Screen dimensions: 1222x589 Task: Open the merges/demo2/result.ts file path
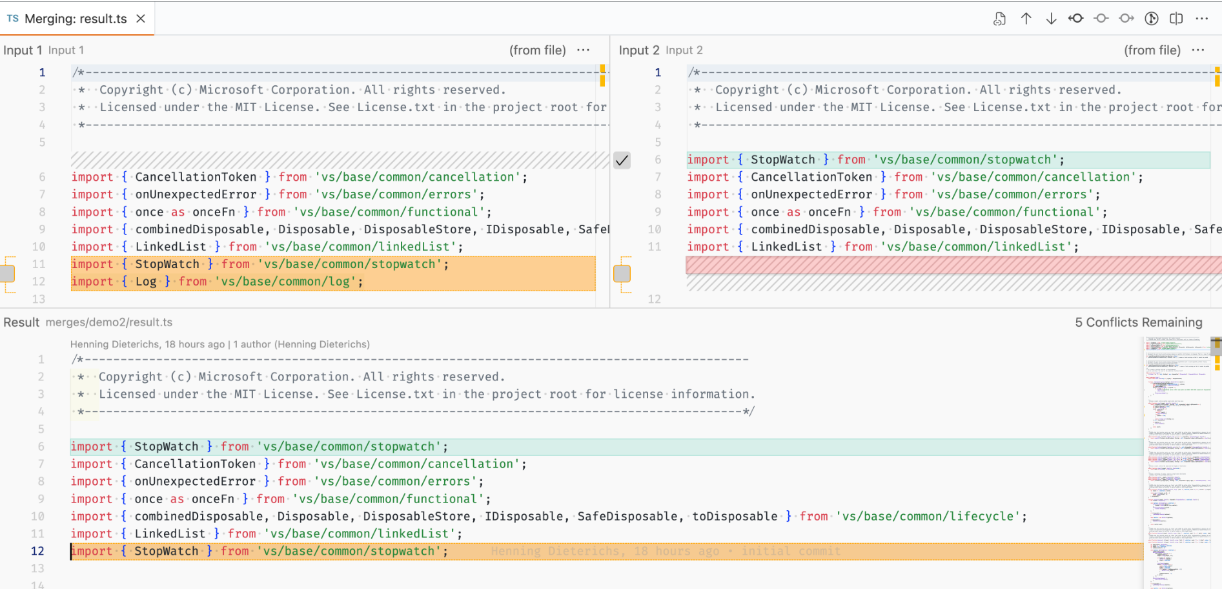110,322
